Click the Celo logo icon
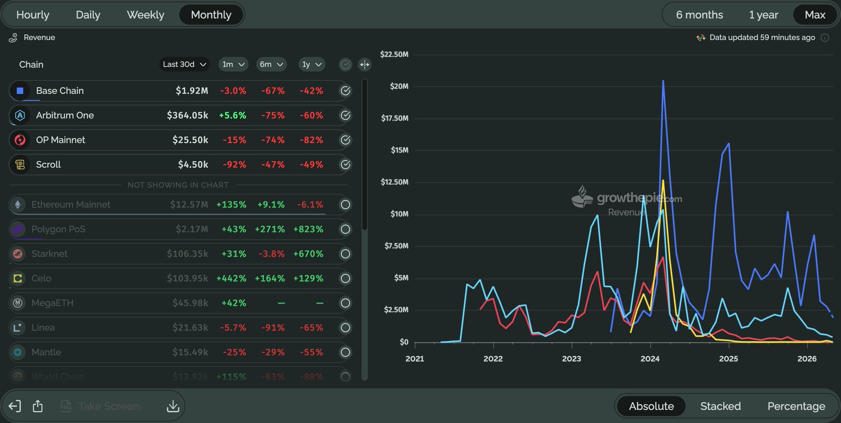841x423 pixels. coord(18,278)
